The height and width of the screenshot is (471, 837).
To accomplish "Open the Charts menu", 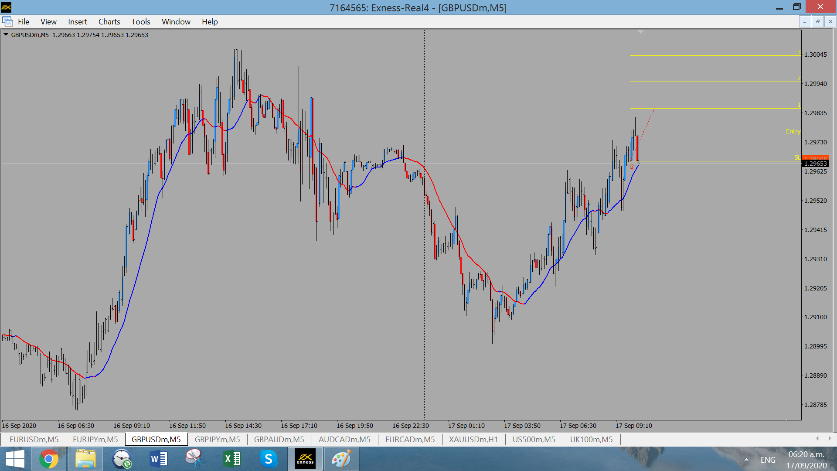I will 109,21.
